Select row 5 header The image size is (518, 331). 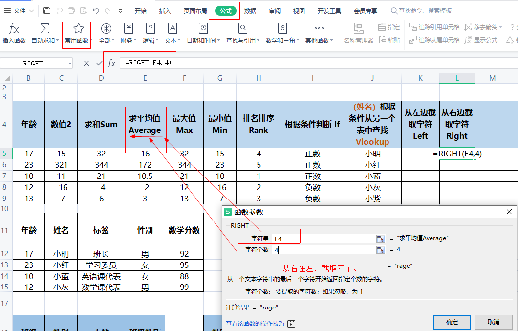[x=4, y=154]
